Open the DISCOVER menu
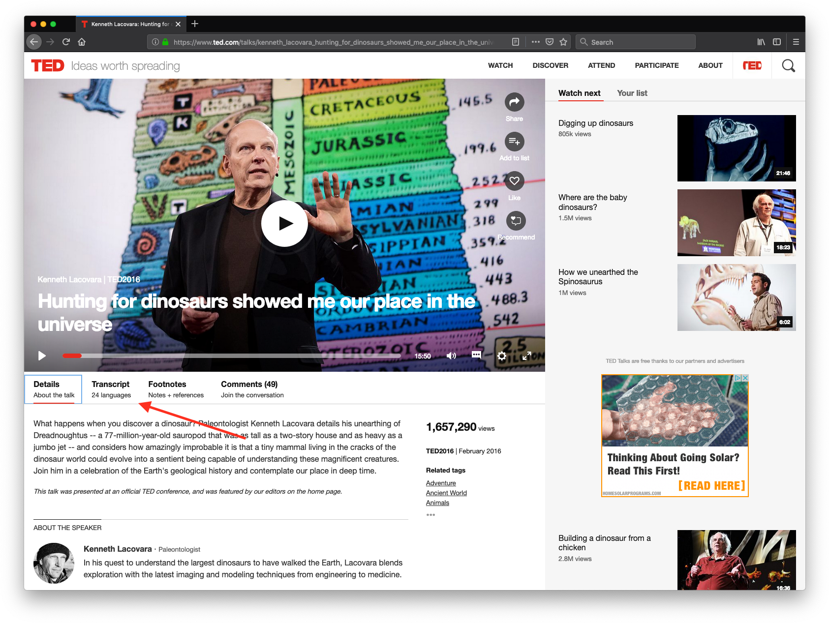 [x=550, y=65]
